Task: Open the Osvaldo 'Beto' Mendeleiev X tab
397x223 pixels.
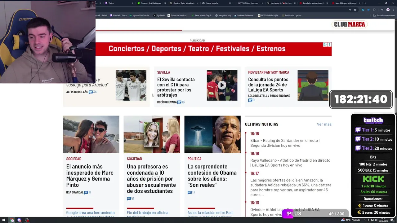Action: coord(184,3)
